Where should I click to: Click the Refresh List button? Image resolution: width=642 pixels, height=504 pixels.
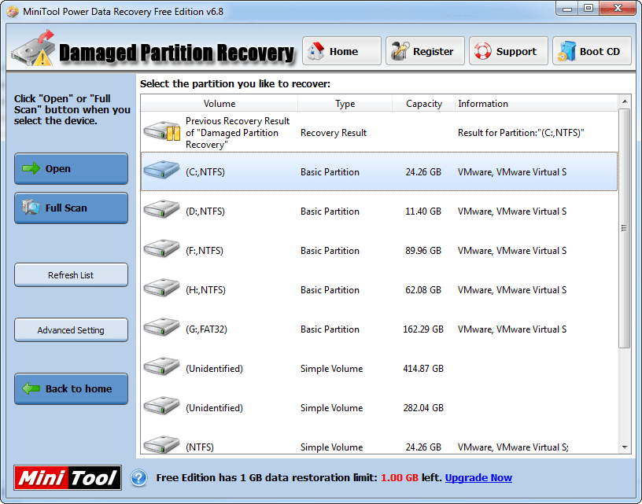point(71,275)
